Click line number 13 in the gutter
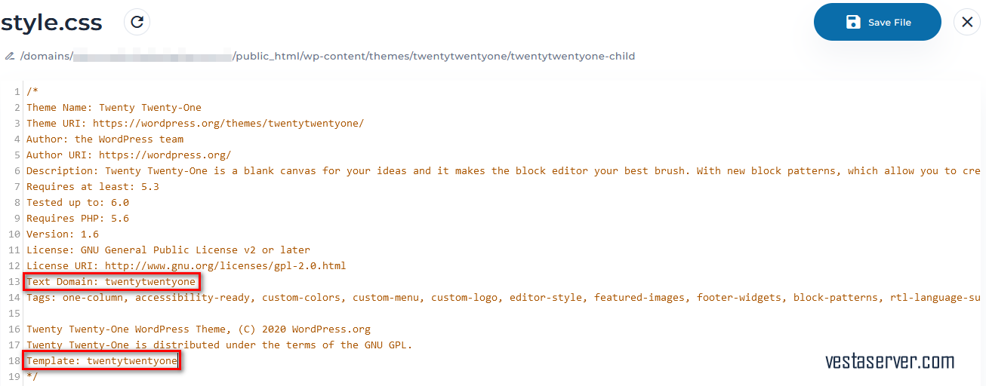The image size is (986, 386). pyautogui.click(x=14, y=282)
